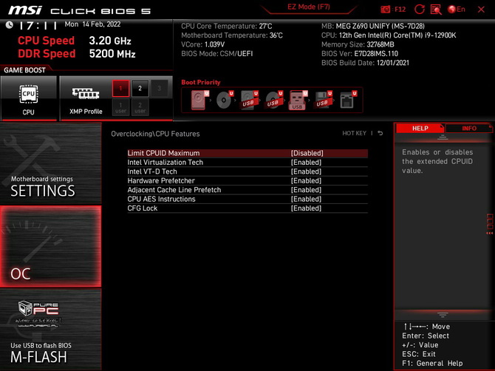The width and height of the screenshot is (495, 371).
Task: Select the CFG Lock row
Action: tap(247, 208)
